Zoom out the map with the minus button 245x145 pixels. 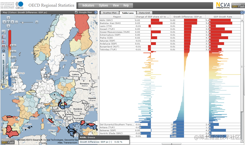pos(17,22)
